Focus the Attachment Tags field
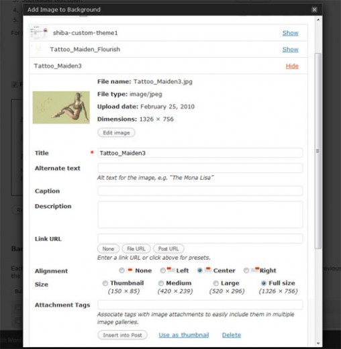341x349 pixels. coord(200,305)
